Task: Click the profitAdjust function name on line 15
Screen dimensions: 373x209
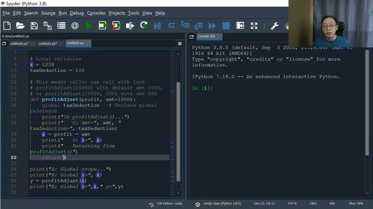Action: [x=60, y=99]
